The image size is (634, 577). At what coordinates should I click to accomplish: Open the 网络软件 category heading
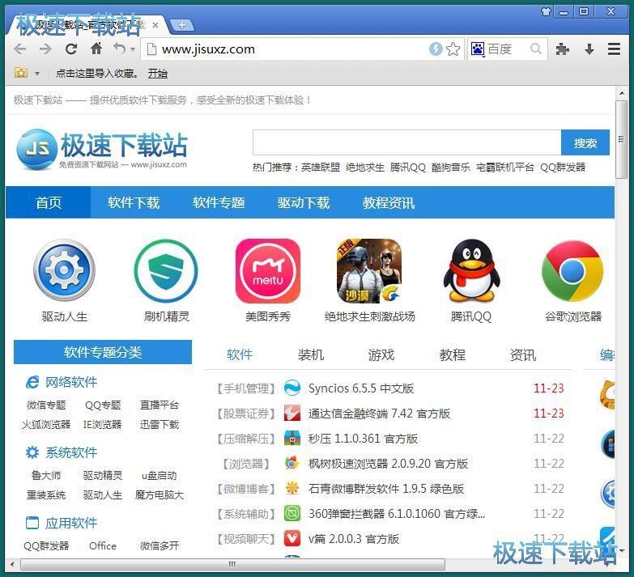coord(71,382)
